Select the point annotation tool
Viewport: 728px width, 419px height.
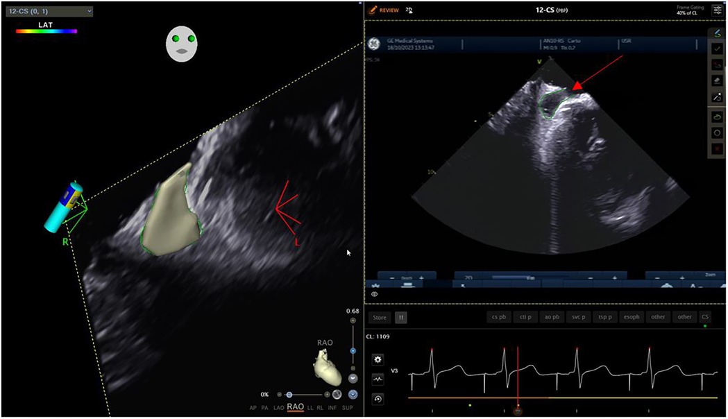coord(717,97)
